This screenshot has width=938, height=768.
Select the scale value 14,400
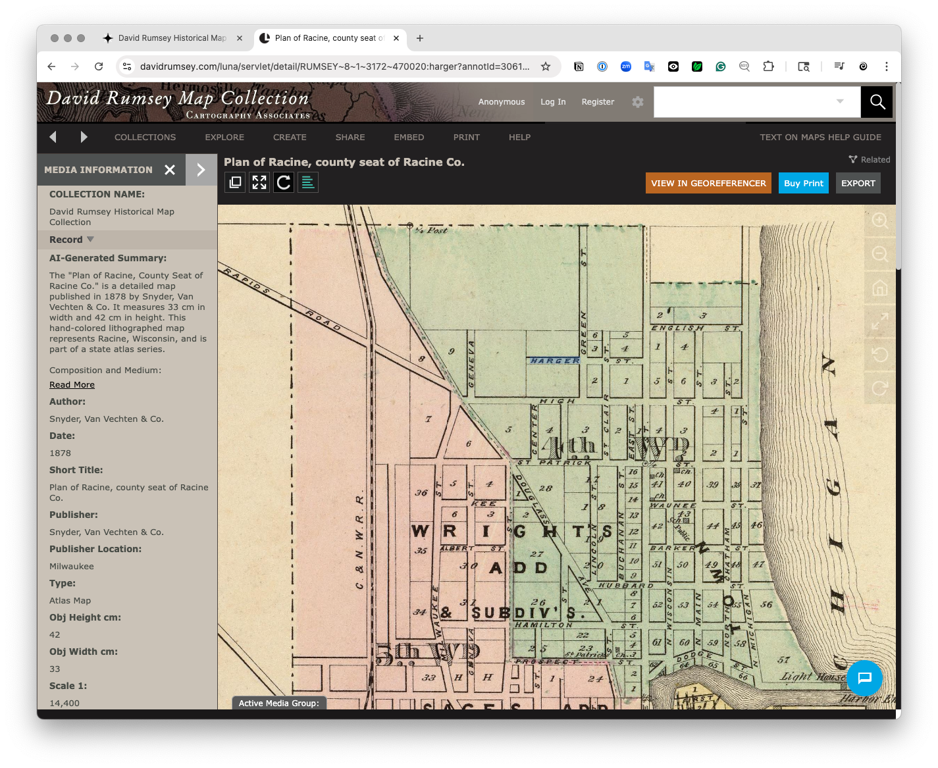(x=65, y=704)
